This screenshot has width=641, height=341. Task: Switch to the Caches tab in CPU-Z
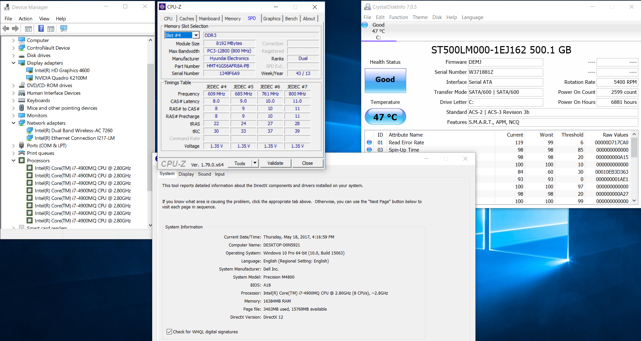[x=187, y=19]
